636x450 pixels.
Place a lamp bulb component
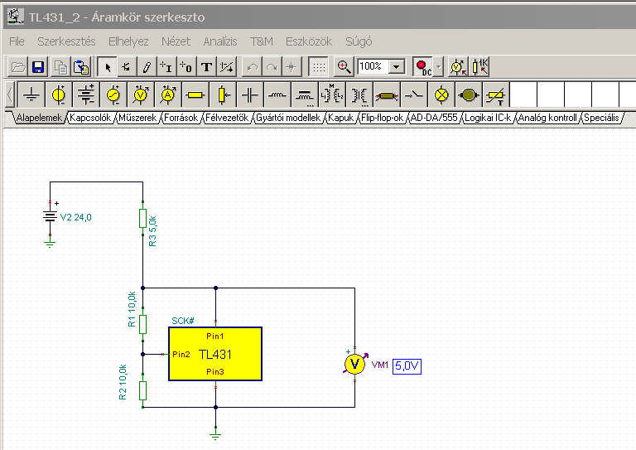[441, 95]
